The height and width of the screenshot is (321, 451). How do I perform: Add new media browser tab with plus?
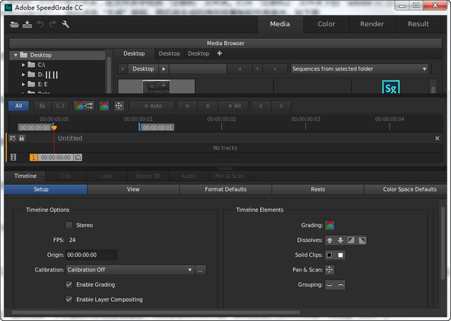coord(219,53)
